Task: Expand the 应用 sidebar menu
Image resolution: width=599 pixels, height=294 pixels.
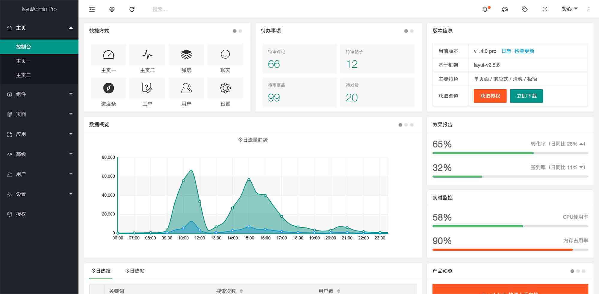Action: pos(39,134)
